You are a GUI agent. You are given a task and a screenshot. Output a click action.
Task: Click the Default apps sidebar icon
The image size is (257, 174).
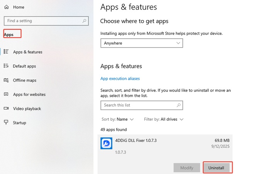pyautogui.click(x=6, y=66)
